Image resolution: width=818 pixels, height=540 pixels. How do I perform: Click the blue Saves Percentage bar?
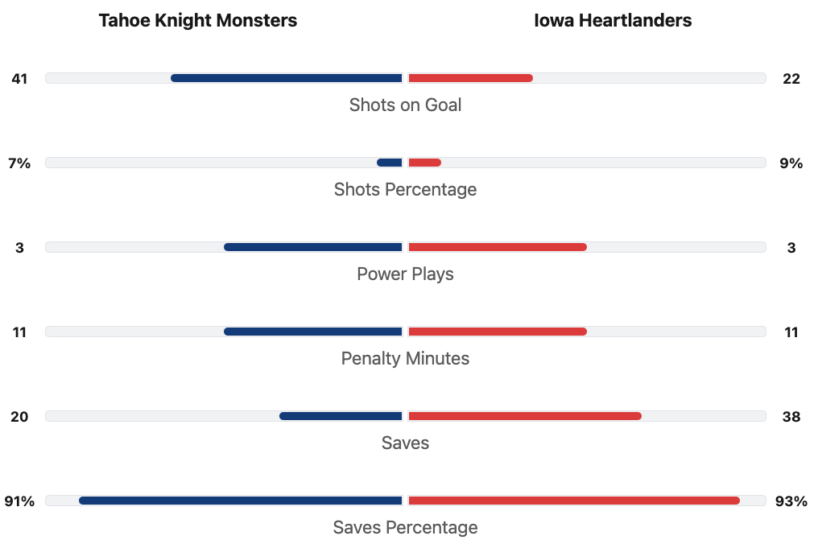pos(241,501)
